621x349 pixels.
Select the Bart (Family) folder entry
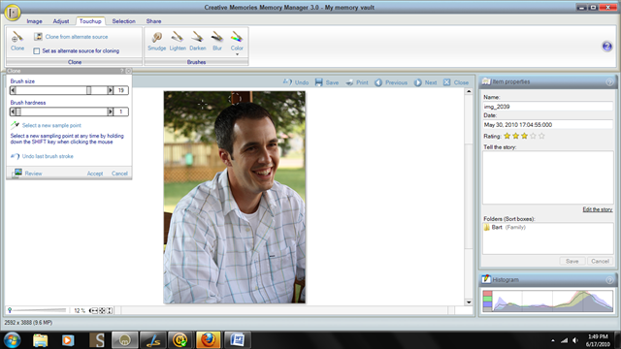click(x=505, y=228)
